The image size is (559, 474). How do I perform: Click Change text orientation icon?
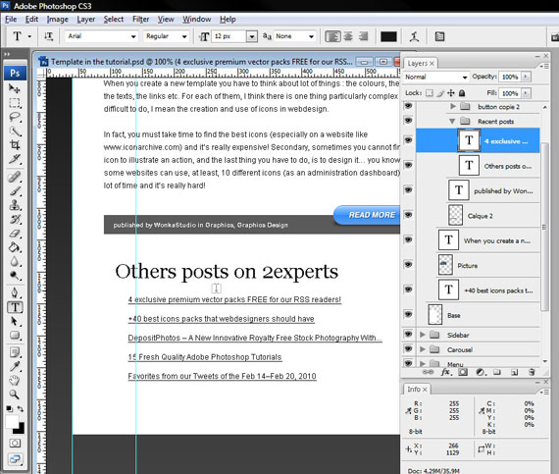48,36
